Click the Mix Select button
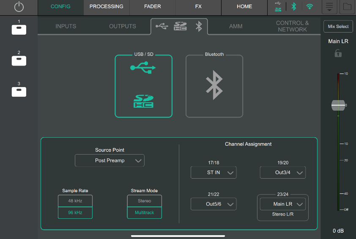Image resolution: width=356 pixels, height=239 pixels. click(x=338, y=26)
